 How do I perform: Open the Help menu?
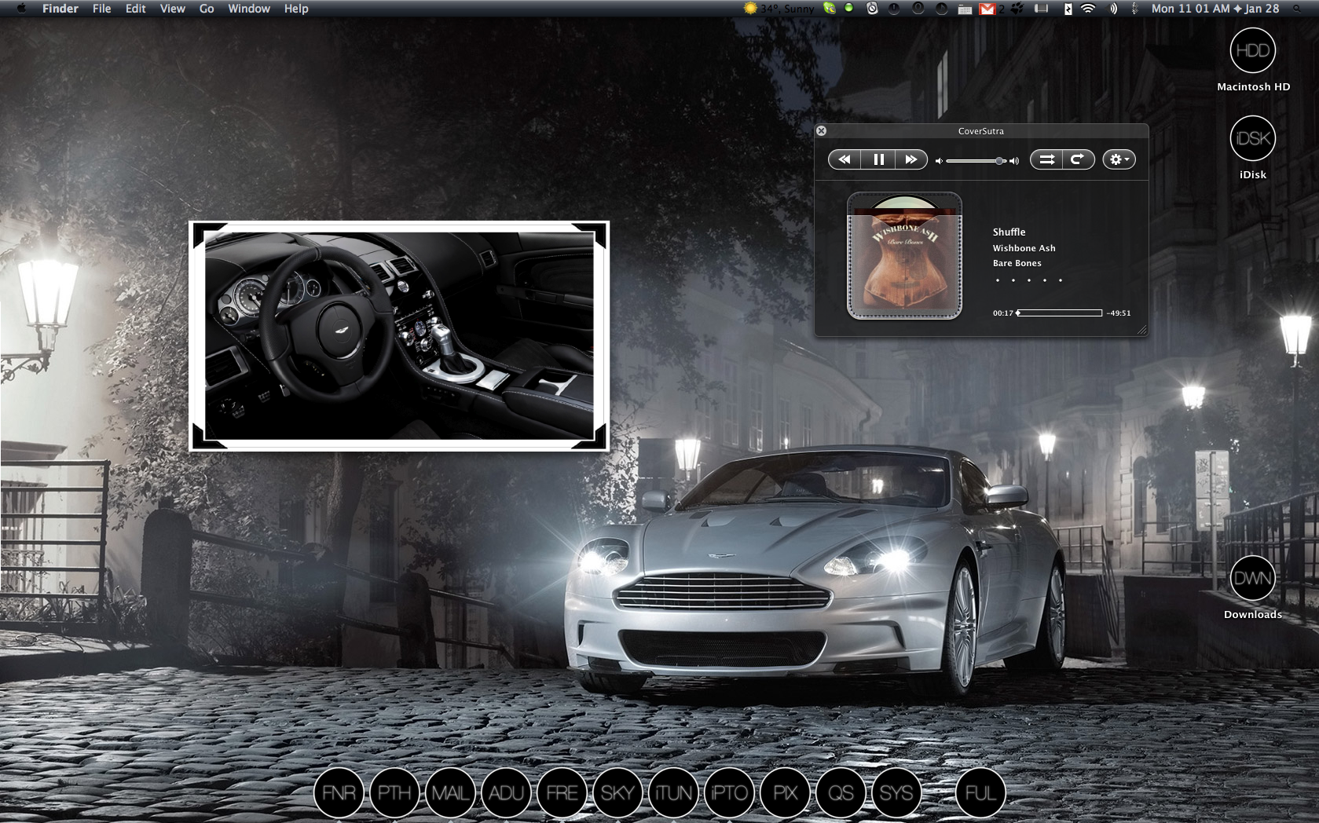pos(296,9)
